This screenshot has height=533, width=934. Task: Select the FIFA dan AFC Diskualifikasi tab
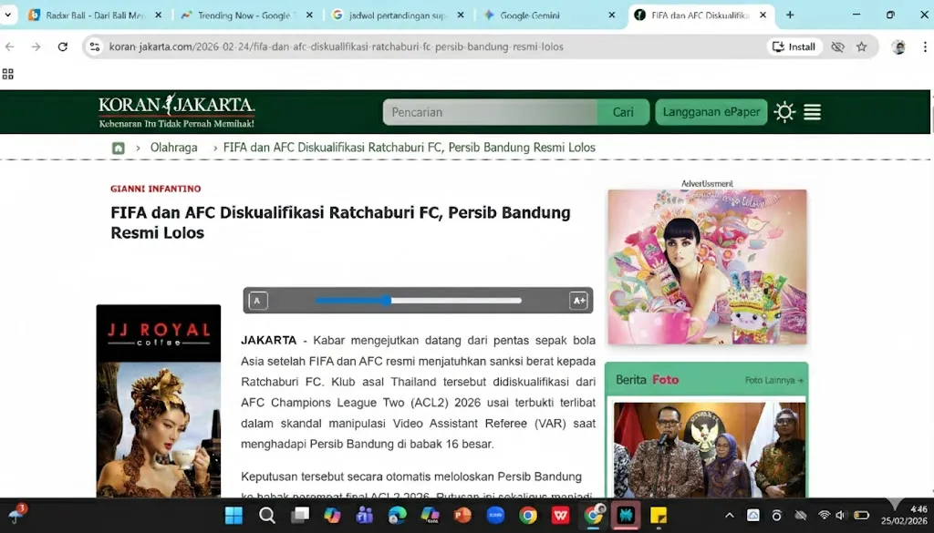[x=700, y=15]
